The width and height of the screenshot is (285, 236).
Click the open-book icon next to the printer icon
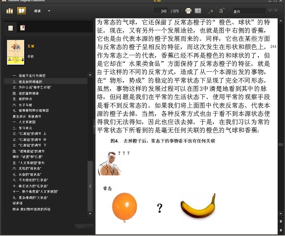point(198,11)
